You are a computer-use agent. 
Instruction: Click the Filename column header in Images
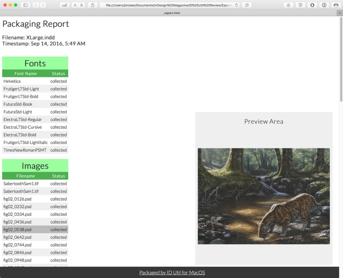click(x=25, y=176)
